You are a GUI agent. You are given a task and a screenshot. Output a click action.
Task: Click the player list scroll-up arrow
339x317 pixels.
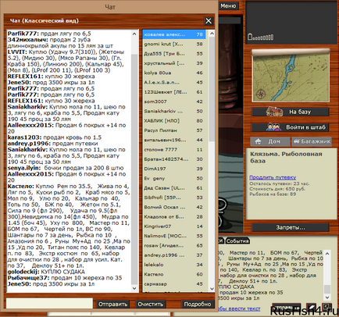click(x=212, y=34)
